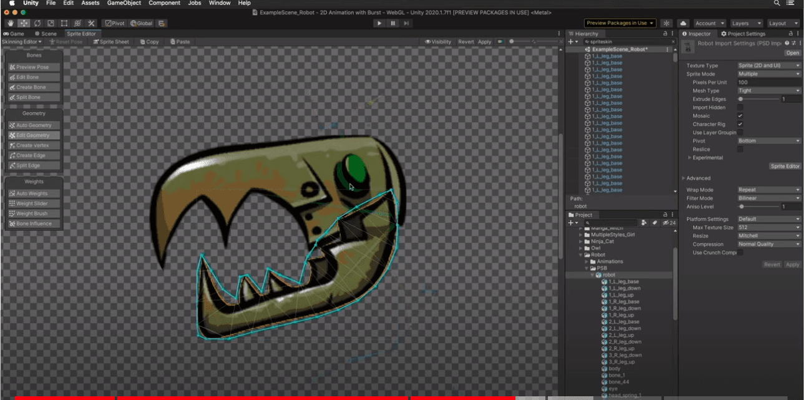
Task: Toggle Pivot handle position
Action: 115,23
